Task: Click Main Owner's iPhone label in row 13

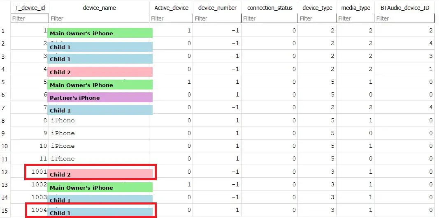Action: [100, 187]
